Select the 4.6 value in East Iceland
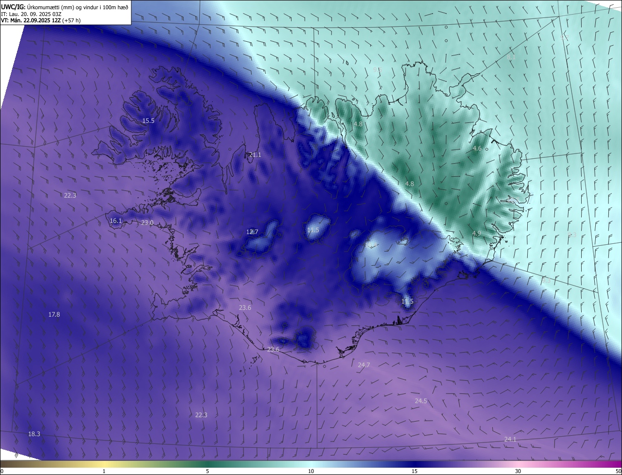The image size is (622, 475). pos(477,149)
